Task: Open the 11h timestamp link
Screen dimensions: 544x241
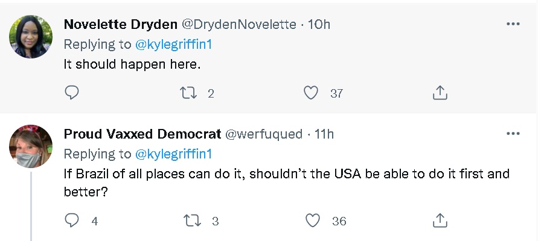Action: [x=322, y=134]
